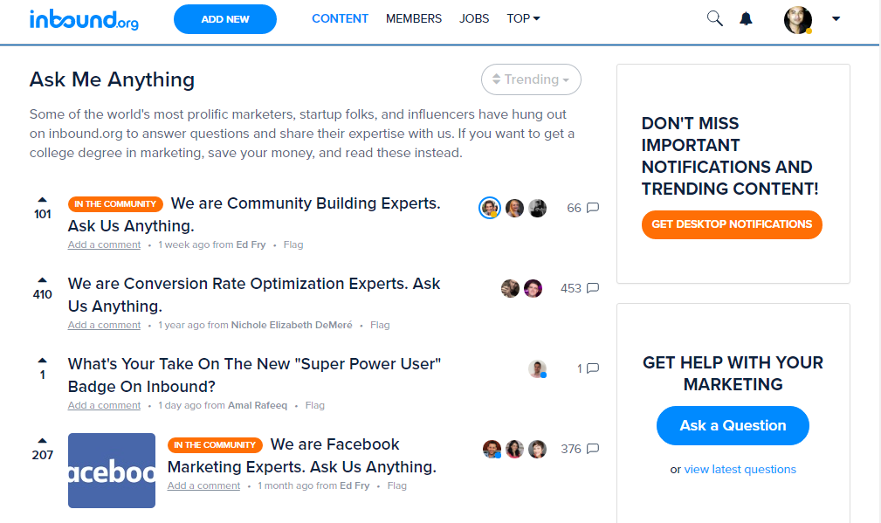
Task: Open comments bubble showing 66 comments
Action: click(x=592, y=208)
